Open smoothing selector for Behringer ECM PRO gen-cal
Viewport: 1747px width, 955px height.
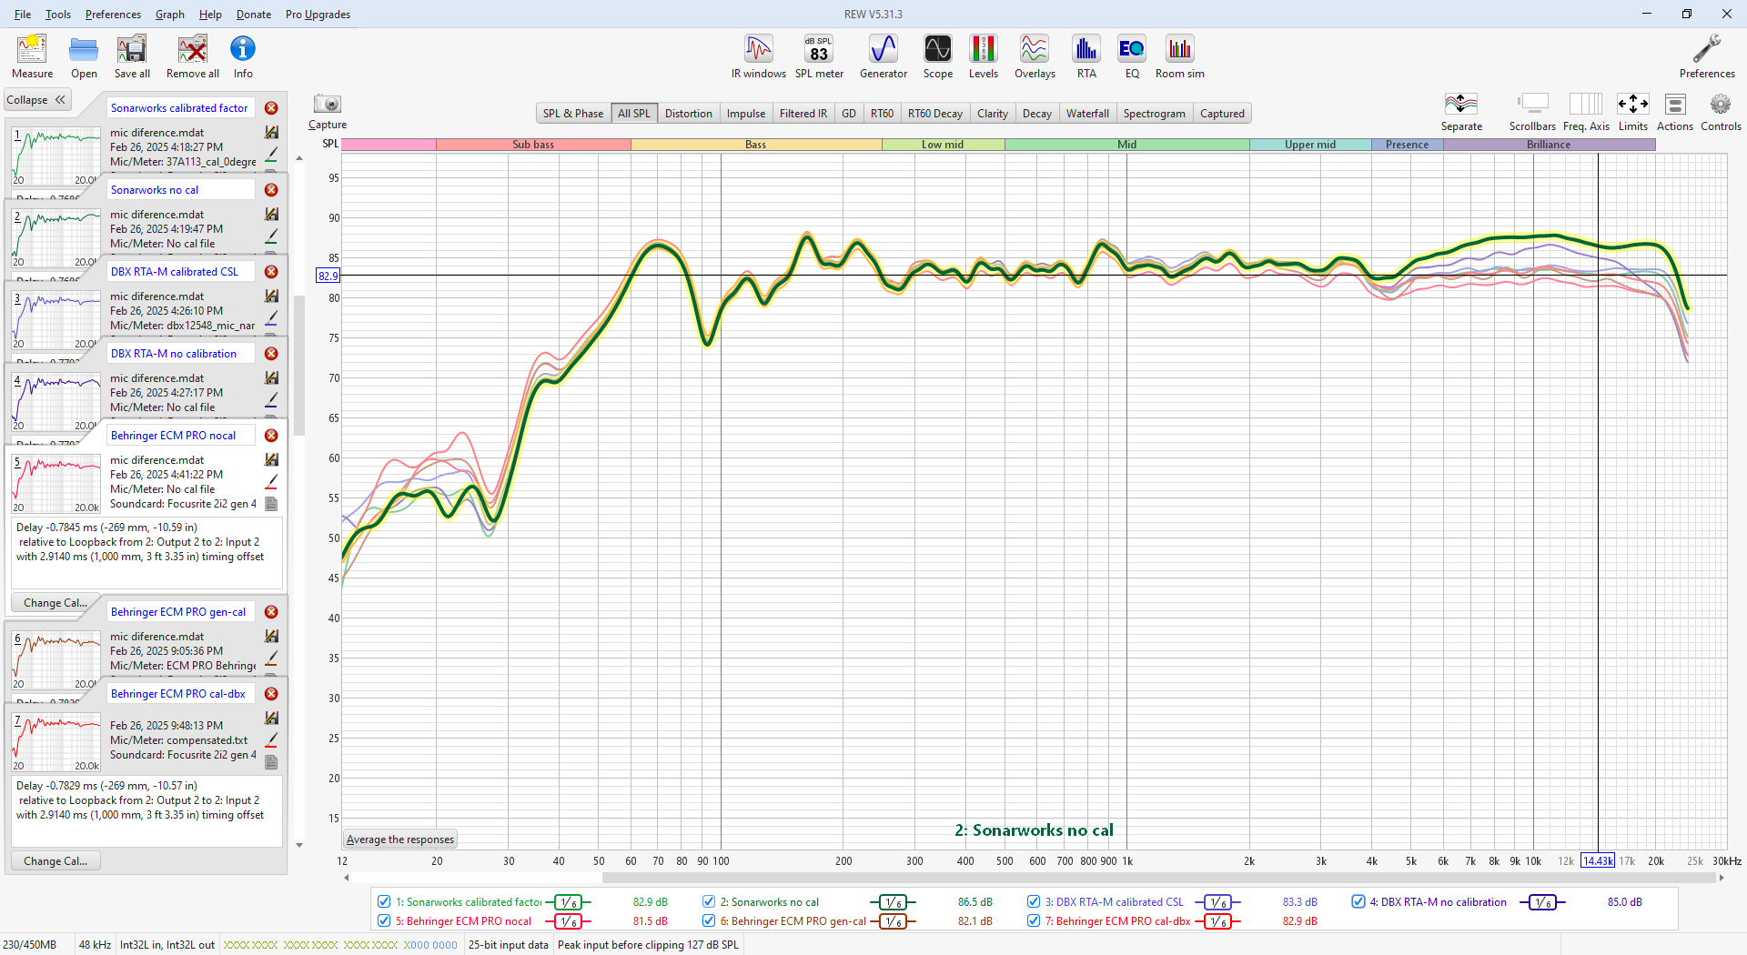(893, 921)
